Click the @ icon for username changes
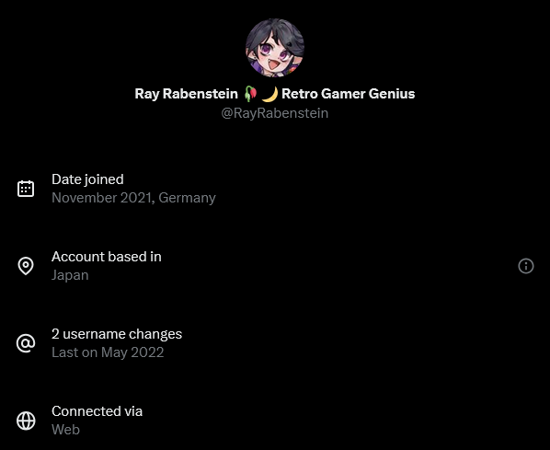Viewport: 550px width, 450px height. tap(26, 343)
